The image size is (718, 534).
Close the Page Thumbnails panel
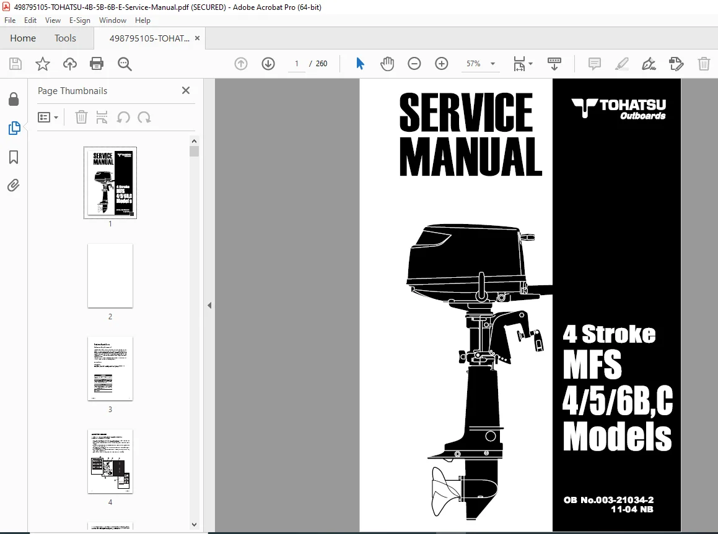point(185,90)
